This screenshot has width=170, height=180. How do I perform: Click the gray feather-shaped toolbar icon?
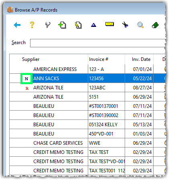(x=48, y=25)
